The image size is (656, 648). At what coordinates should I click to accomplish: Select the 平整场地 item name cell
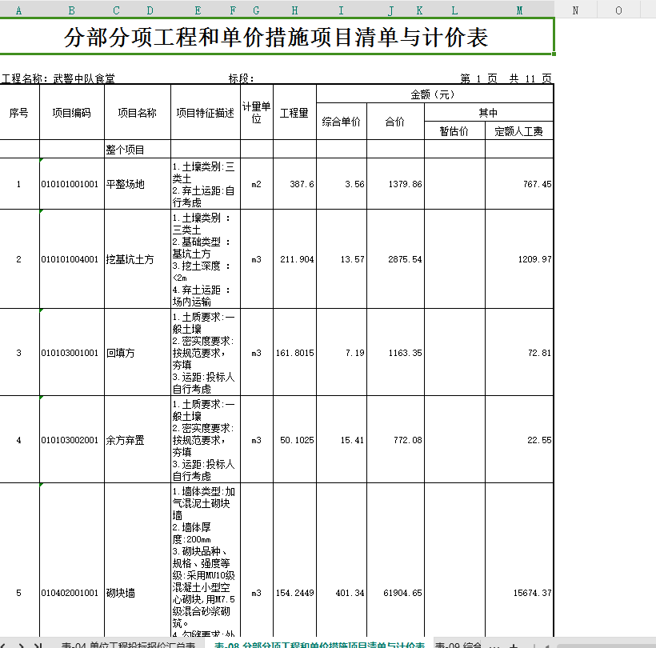click(x=138, y=184)
